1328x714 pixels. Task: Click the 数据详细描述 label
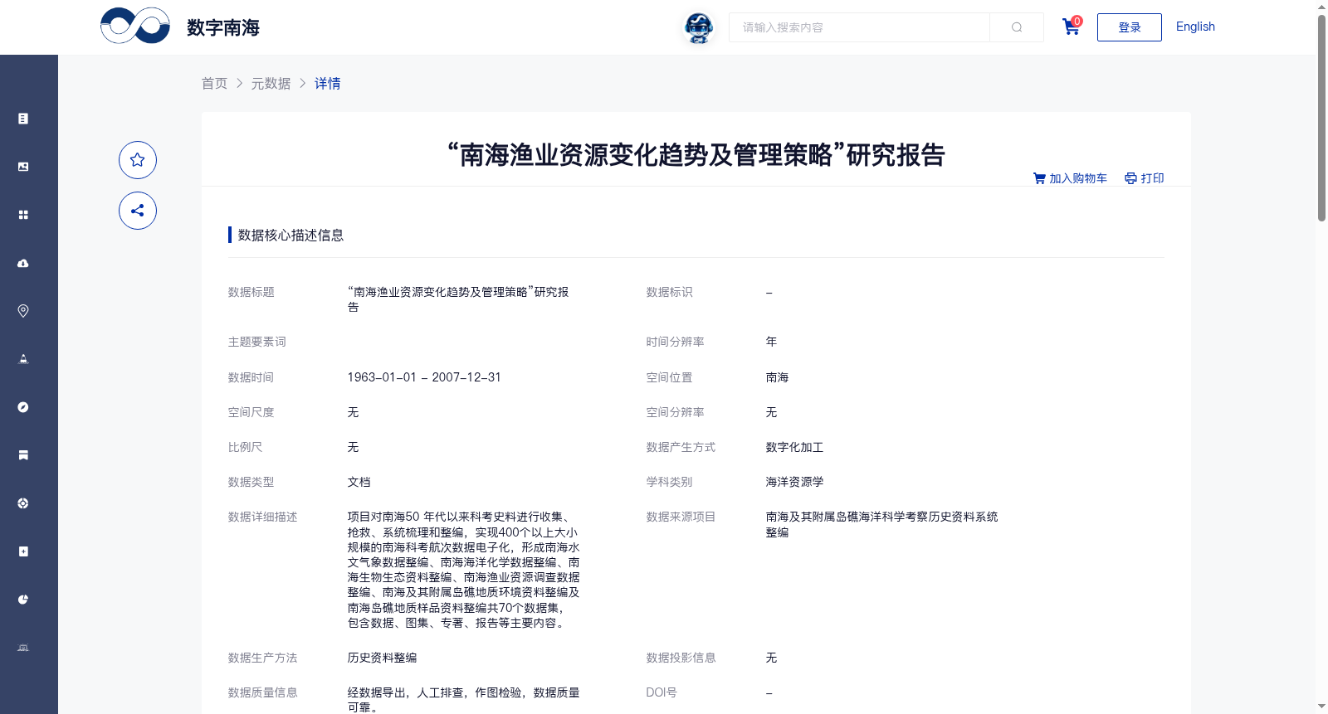tap(262, 517)
